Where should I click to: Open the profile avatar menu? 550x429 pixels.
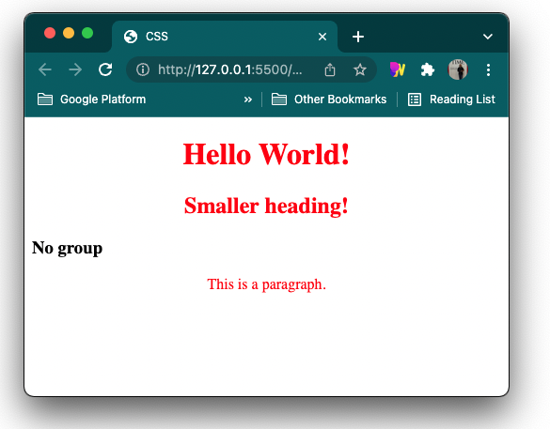click(458, 69)
